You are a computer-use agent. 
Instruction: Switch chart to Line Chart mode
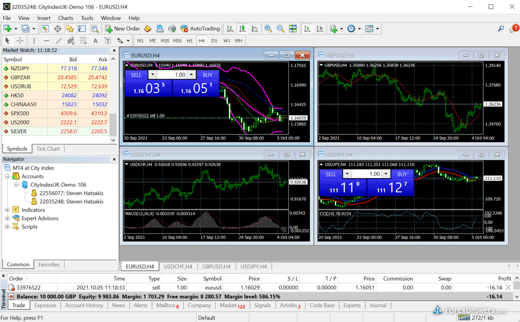pyautogui.click(x=255, y=28)
